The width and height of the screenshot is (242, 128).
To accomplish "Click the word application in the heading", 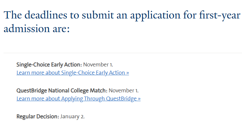I will [x=155, y=15].
